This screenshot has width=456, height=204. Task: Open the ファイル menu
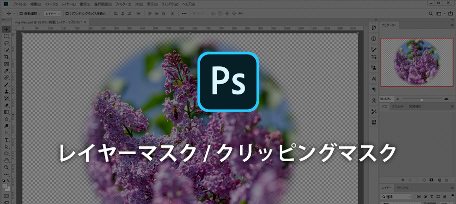(x=19, y=5)
